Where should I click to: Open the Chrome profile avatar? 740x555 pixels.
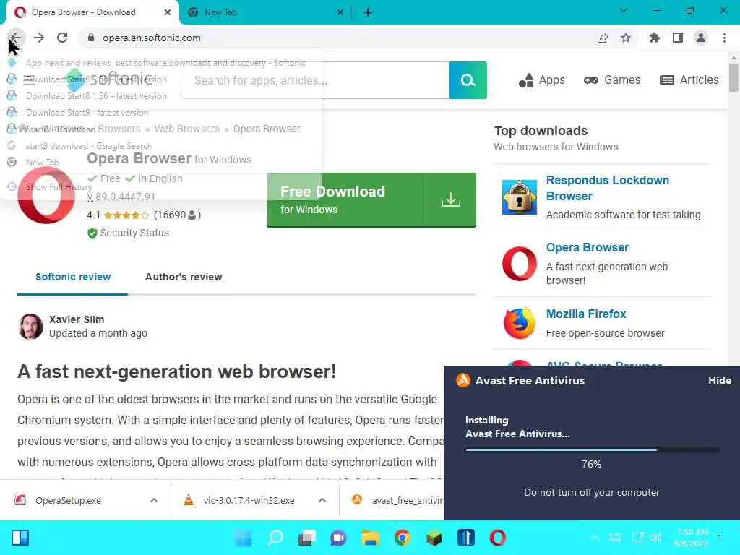coord(701,38)
